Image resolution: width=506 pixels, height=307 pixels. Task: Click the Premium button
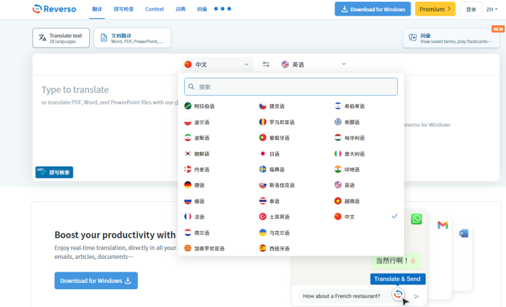pyautogui.click(x=435, y=9)
